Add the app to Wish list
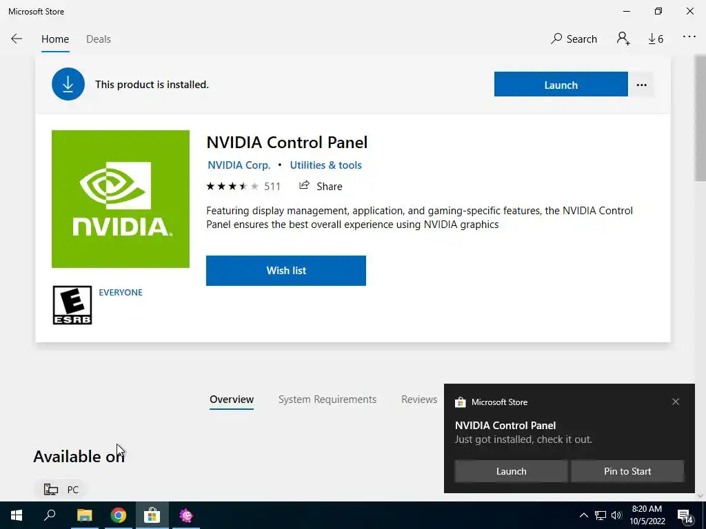 (286, 270)
